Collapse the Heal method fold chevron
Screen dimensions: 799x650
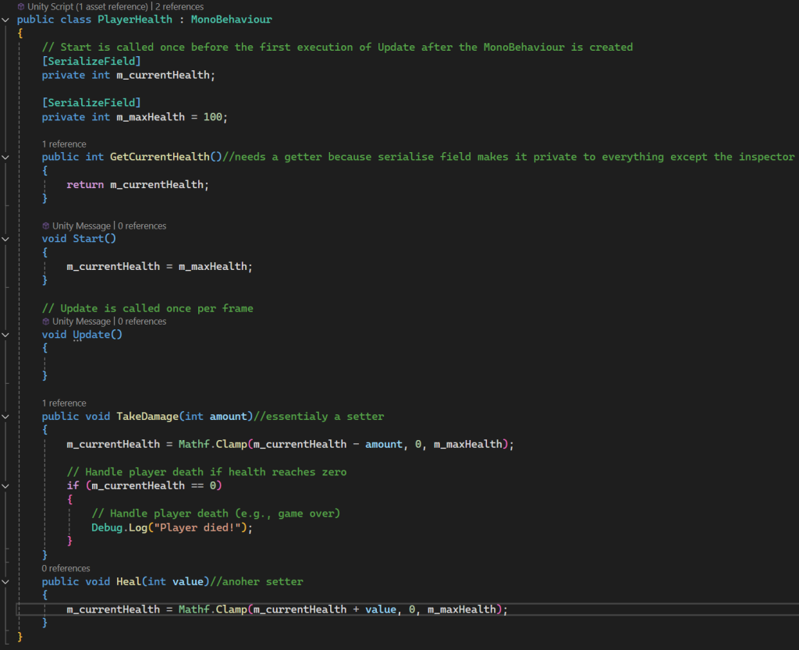pos(5,582)
